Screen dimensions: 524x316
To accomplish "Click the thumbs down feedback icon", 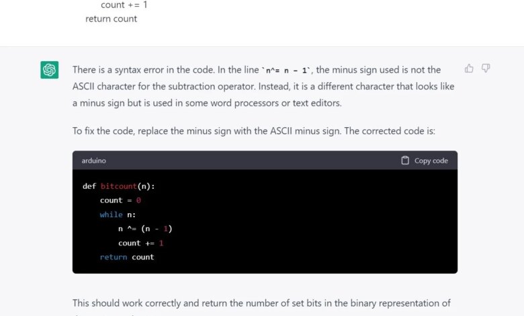I will [486, 69].
